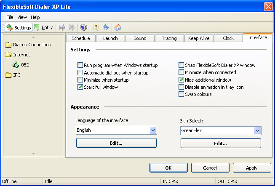
Task: Close the FlexibleSoft Dialer window
Action: point(268,7)
